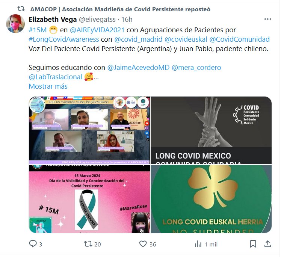Bookmark this tweet

[253, 244]
